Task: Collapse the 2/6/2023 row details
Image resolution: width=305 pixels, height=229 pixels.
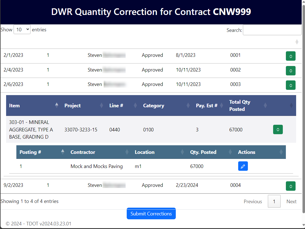Action: click(291, 85)
